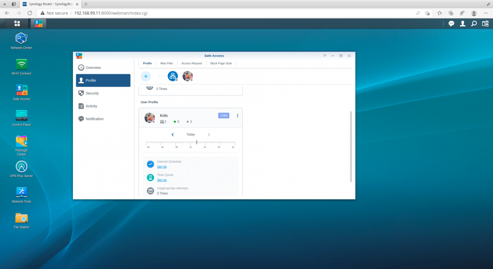Select the Kids avatar in the profile bar
Image resolution: width=493 pixels, height=269 pixels.
[x=187, y=76]
